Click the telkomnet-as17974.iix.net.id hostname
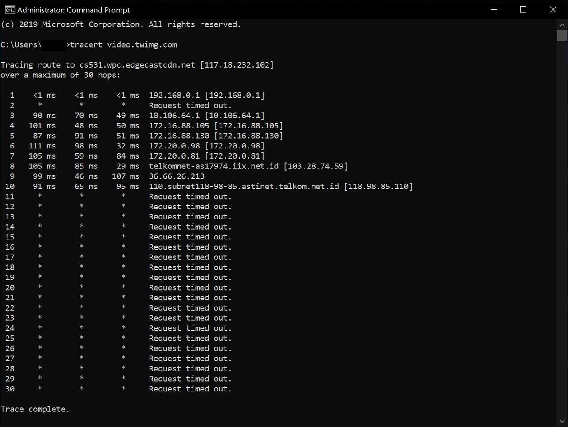 point(213,166)
